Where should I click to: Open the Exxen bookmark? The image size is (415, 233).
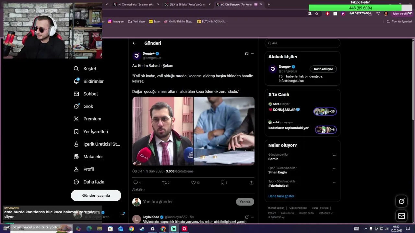155,22
